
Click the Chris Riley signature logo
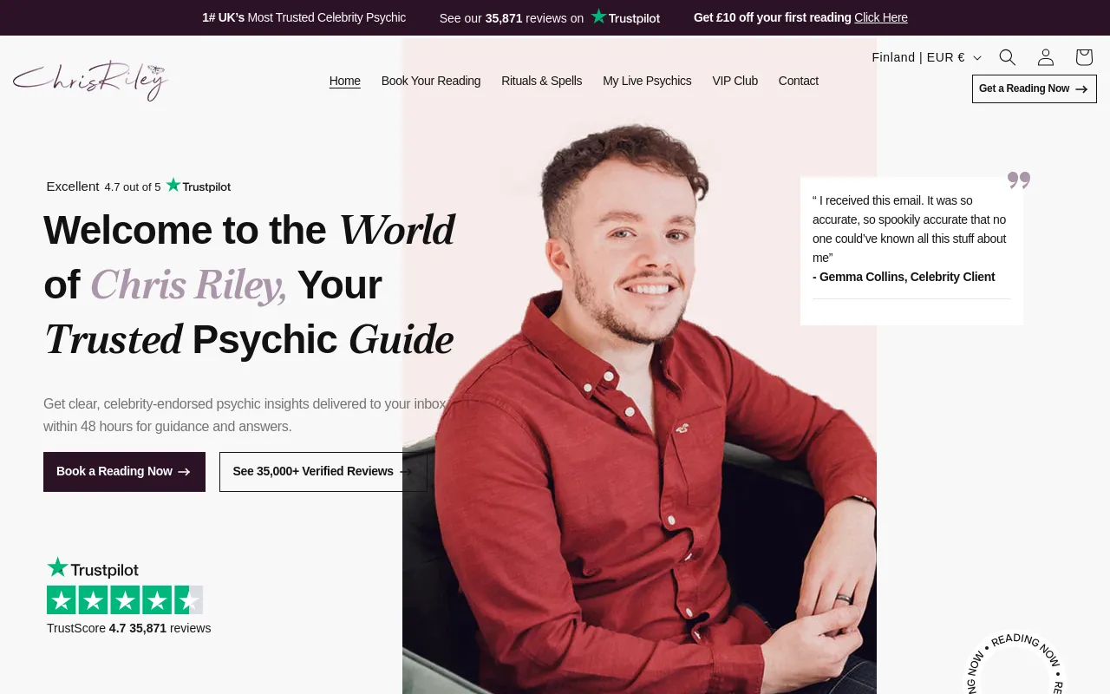91,81
